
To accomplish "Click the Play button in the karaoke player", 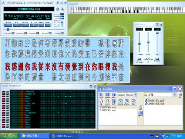I will click(x=25, y=25).
